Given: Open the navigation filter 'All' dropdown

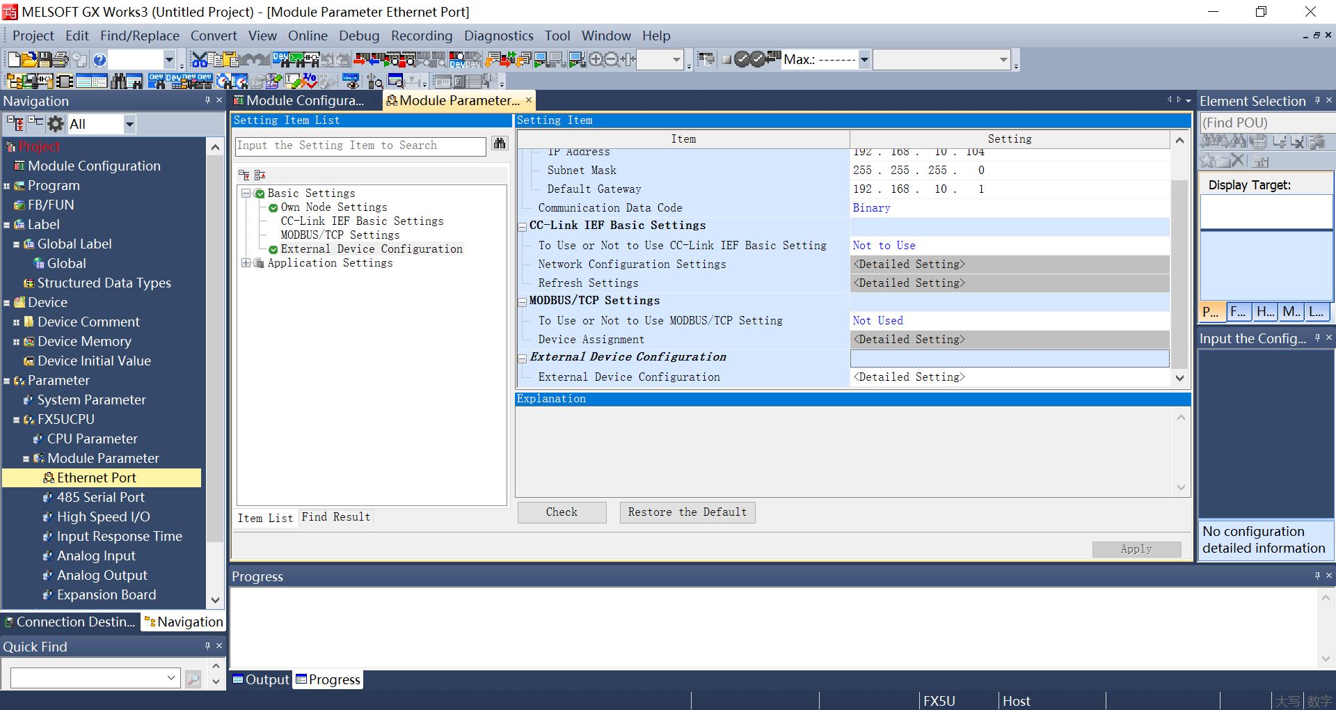Looking at the screenshot, I should click(x=129, y=125).
